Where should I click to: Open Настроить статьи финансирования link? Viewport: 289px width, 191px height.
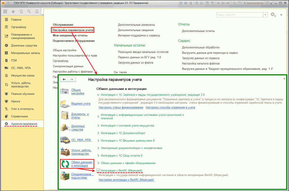(x=121, y=107)
